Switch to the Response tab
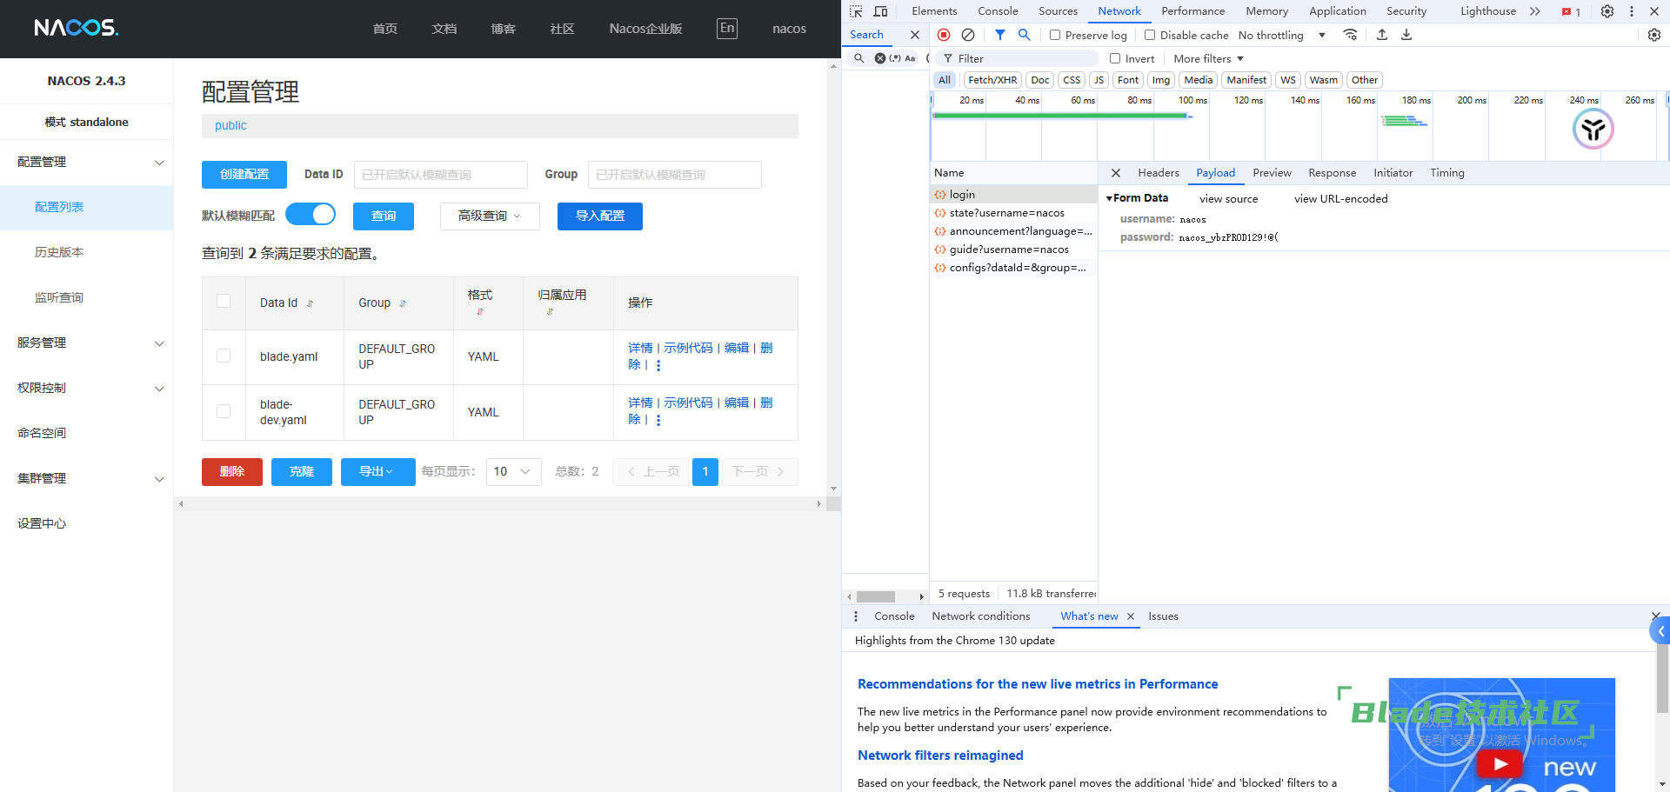This screenshot has width=1670, height=792. tap(1332, 173)
